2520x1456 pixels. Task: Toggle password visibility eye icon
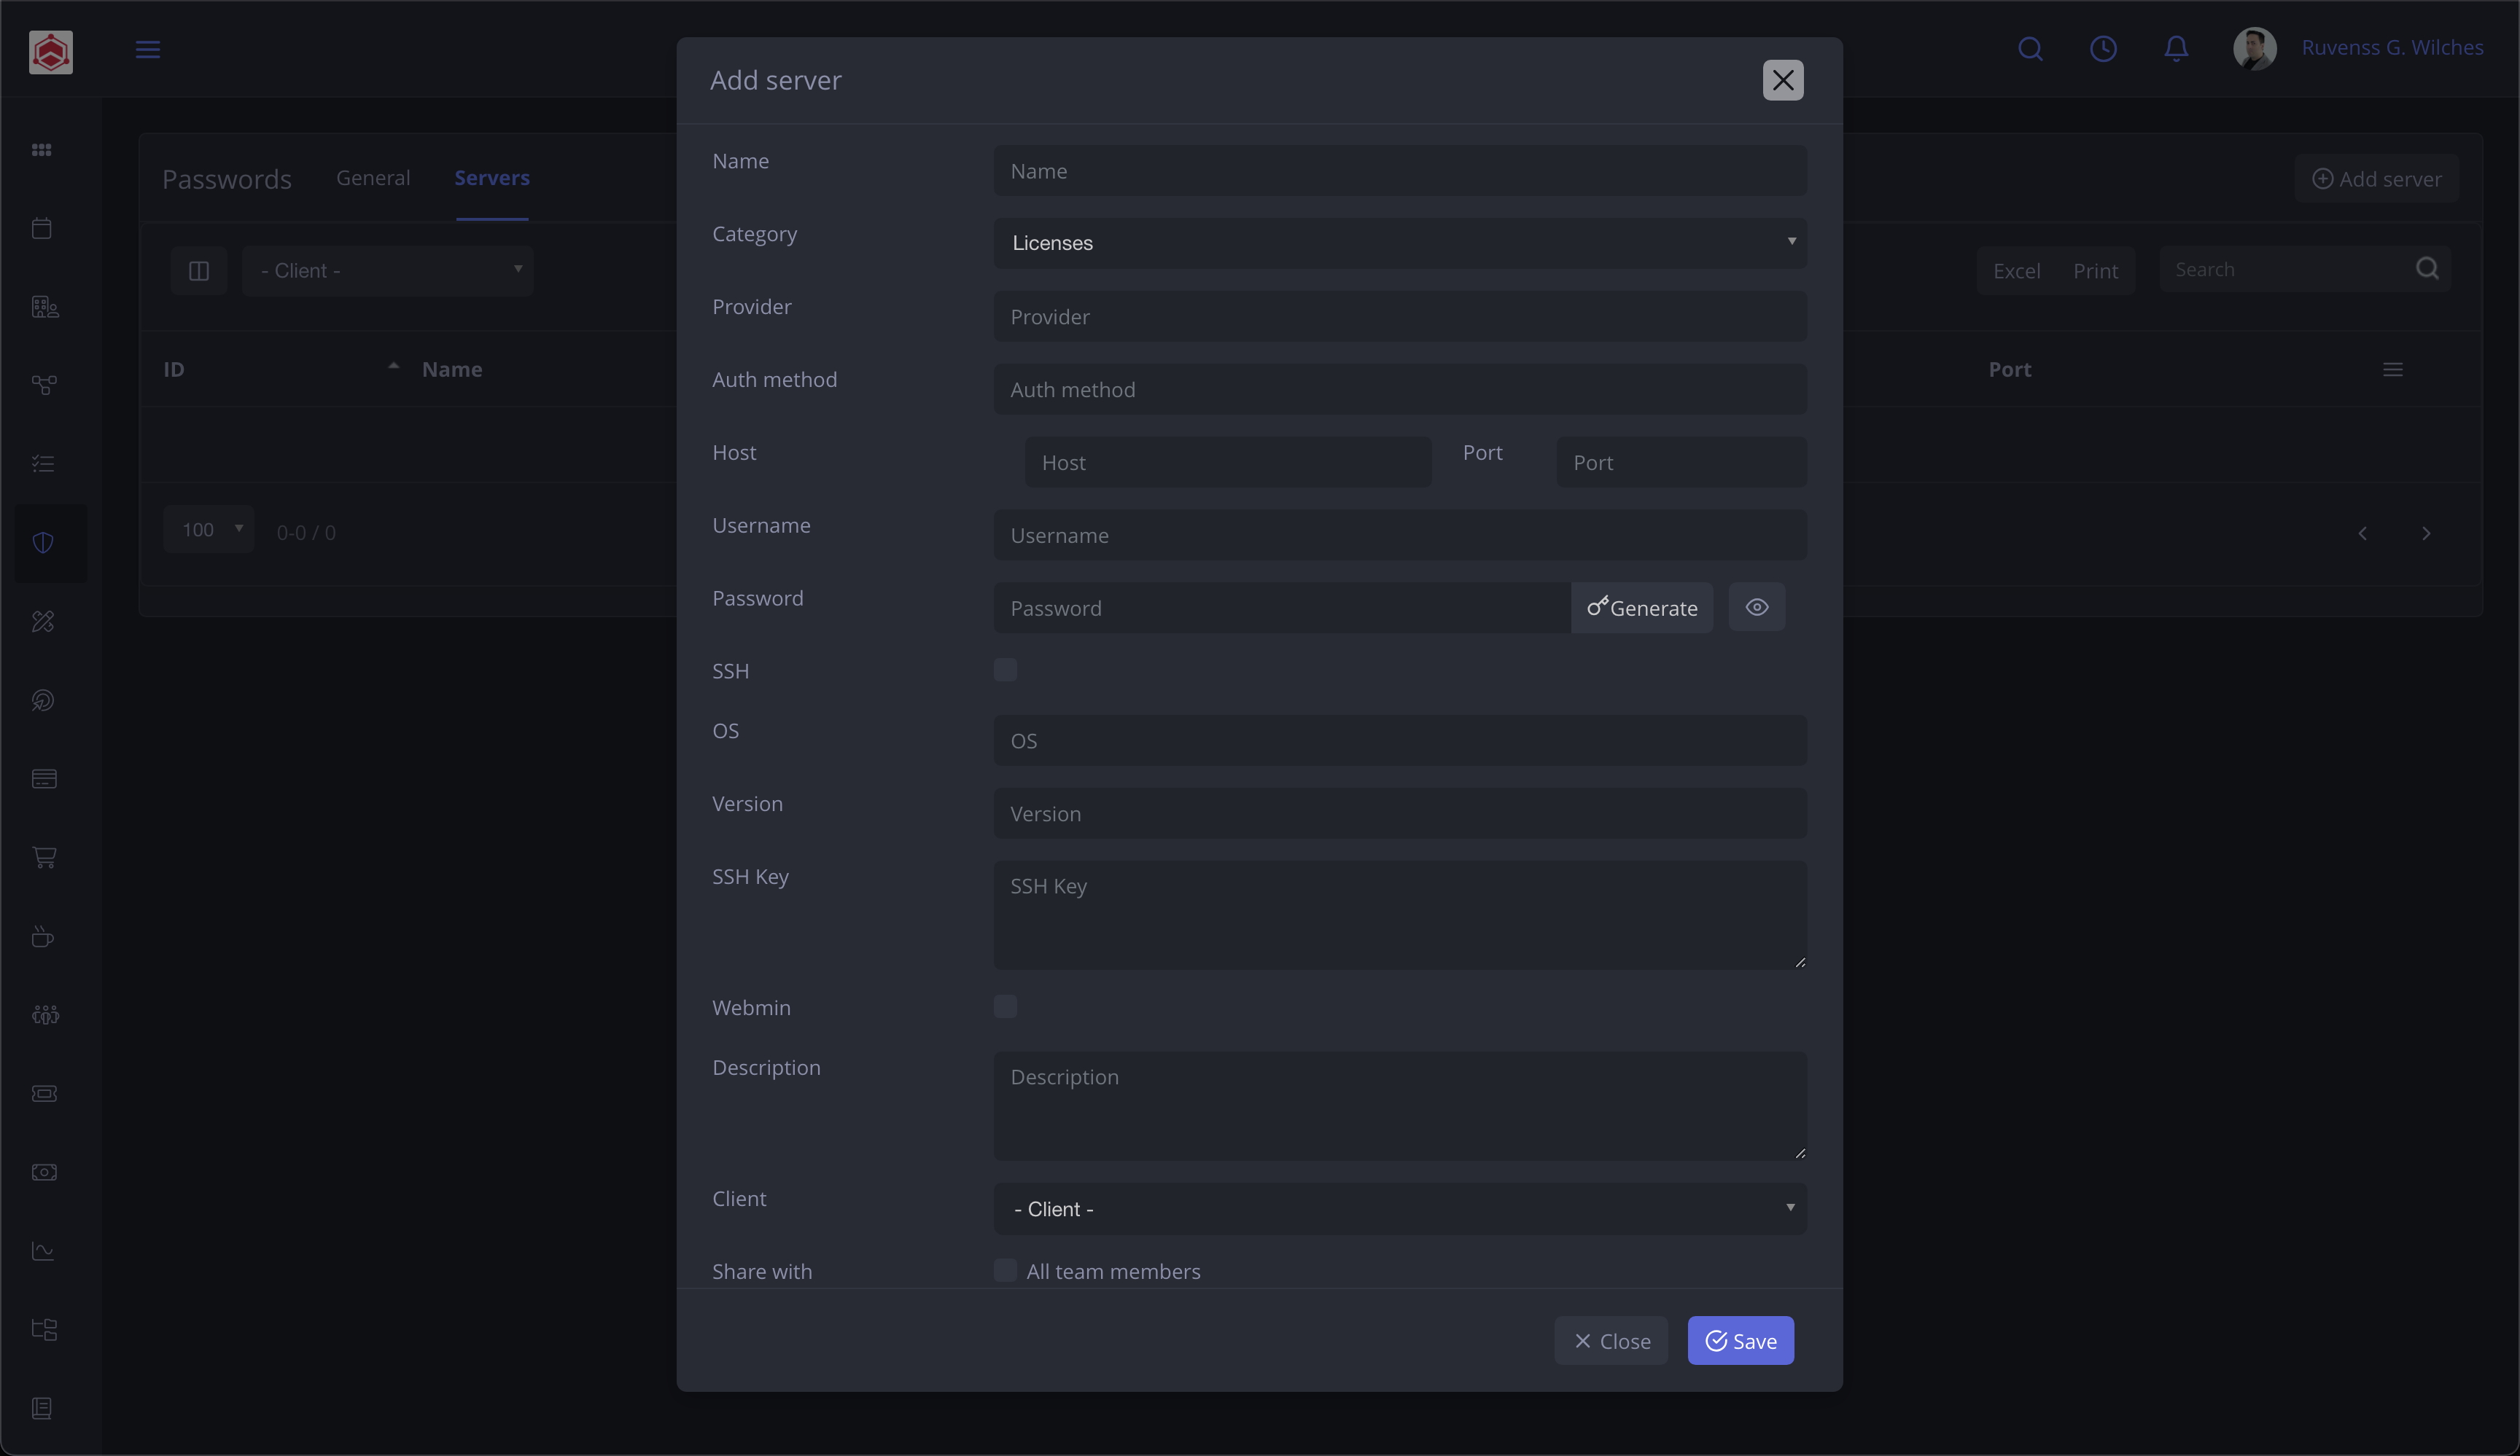(1757, 608)
